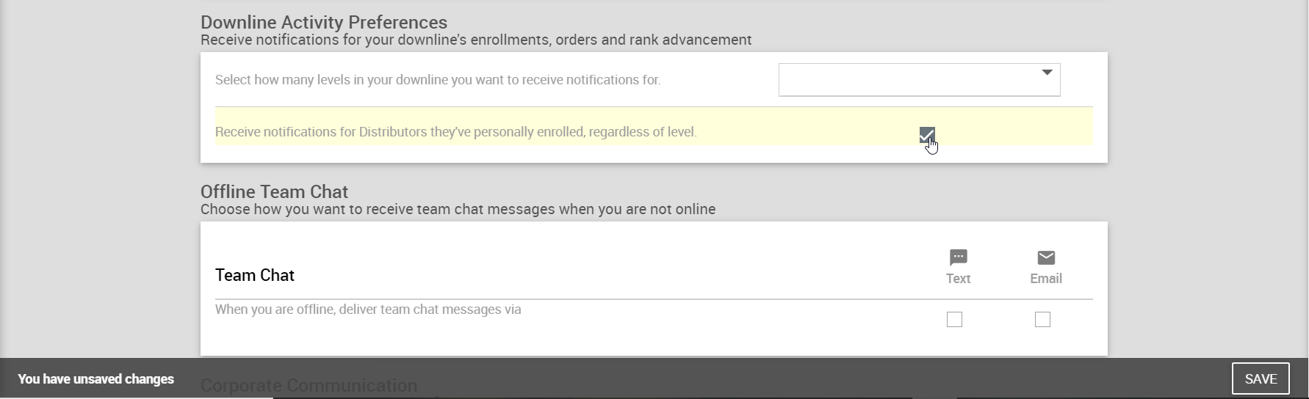Image resolution: width=1309 pixels, height=399 pixels.
Task: Select the Team Chat row title
Action: [x=254, y=275]
